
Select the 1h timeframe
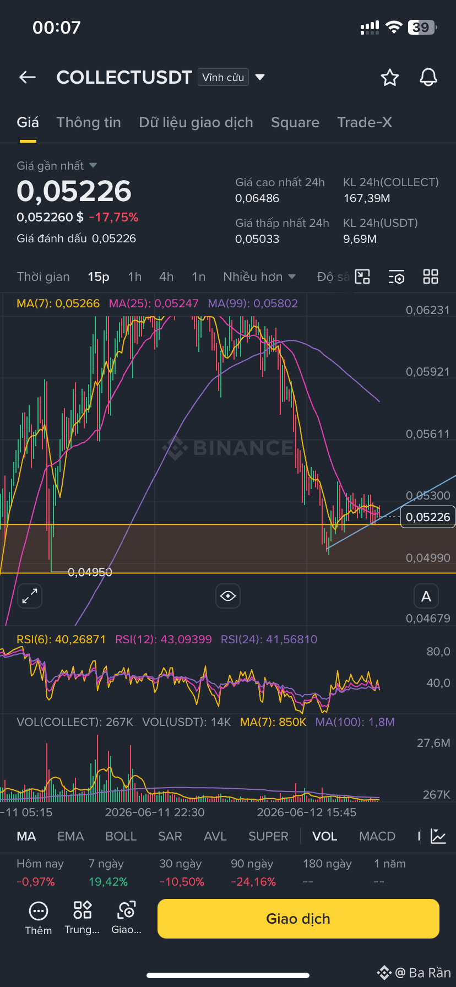(135, 276)
